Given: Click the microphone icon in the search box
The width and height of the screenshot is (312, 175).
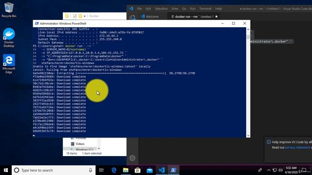Looking at the screenshot, I should click(x=91, y=170).
